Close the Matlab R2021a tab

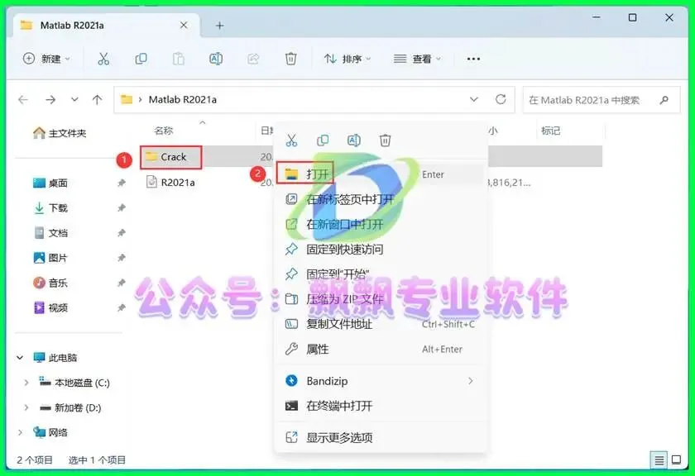[x=184, y=26]
